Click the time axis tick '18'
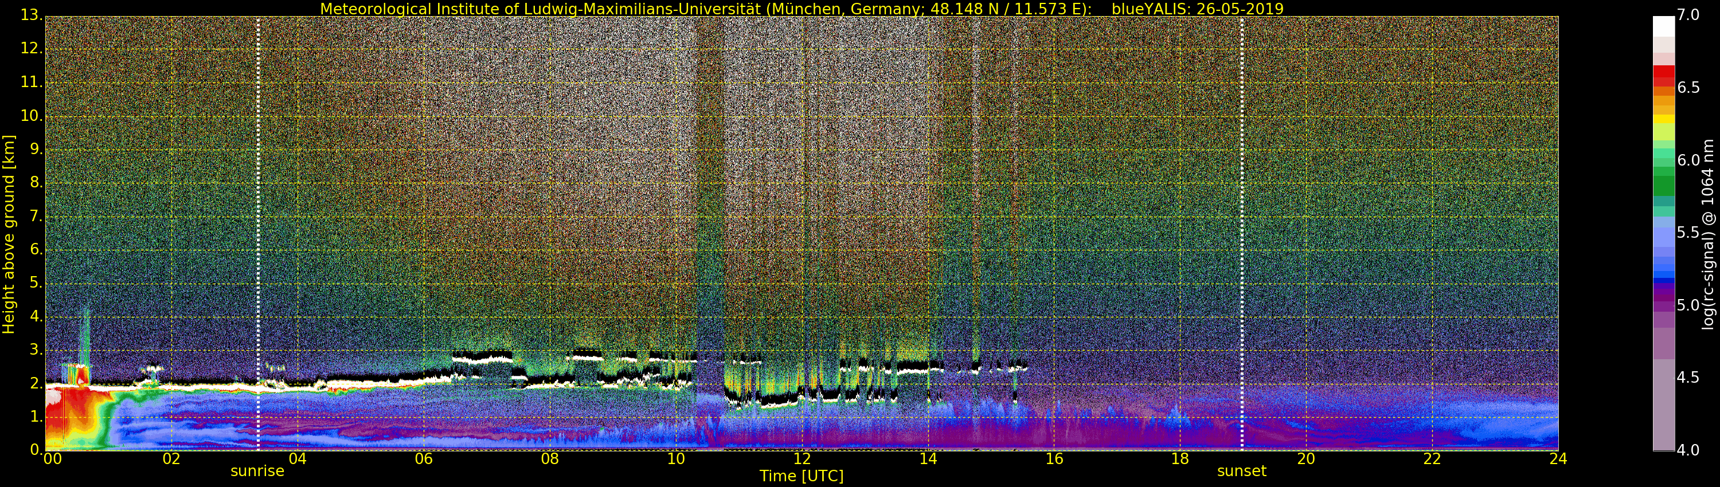This screenshot has width=1720, height=487. tap(1180, 459)
